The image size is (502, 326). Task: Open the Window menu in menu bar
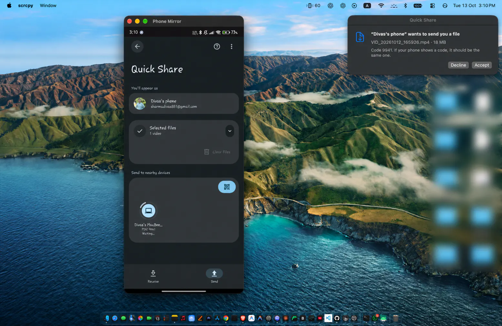(48, 5)
